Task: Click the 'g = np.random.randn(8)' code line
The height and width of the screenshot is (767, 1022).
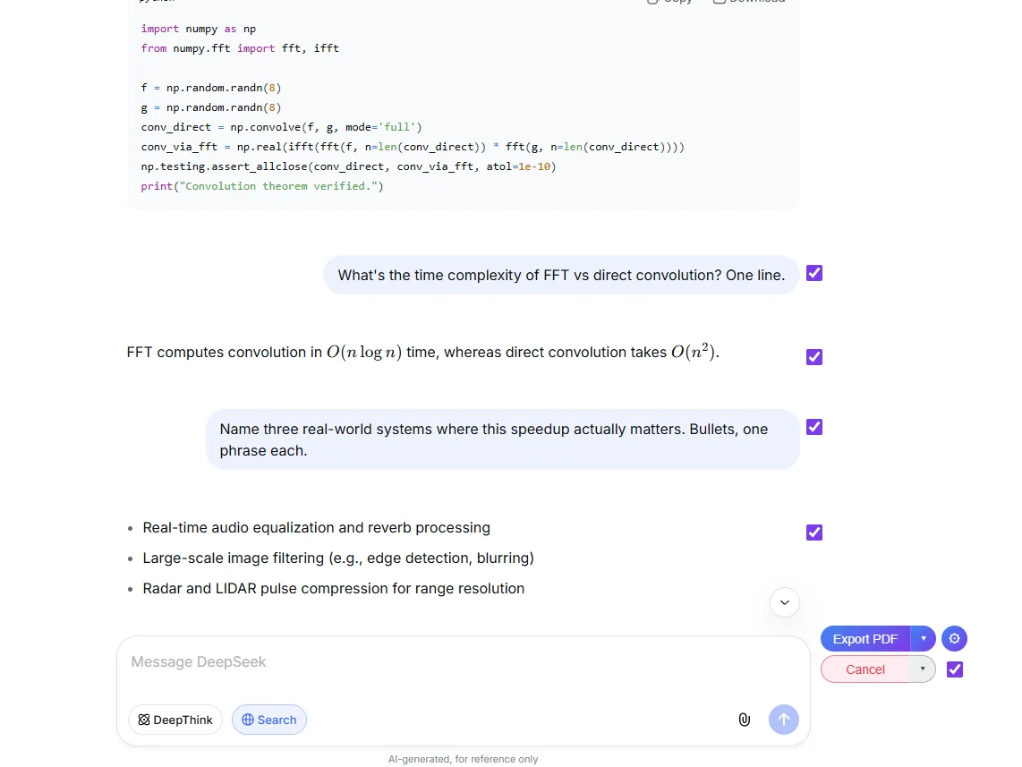Action: pyautogui.click(x=210, y=107)
